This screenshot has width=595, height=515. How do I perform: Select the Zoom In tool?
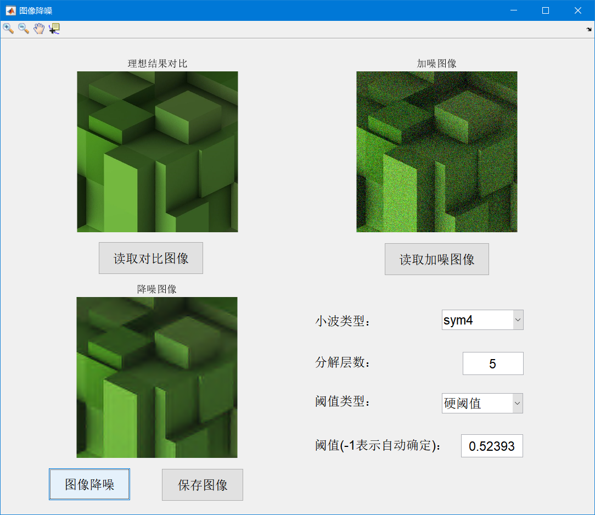point(8,29)
